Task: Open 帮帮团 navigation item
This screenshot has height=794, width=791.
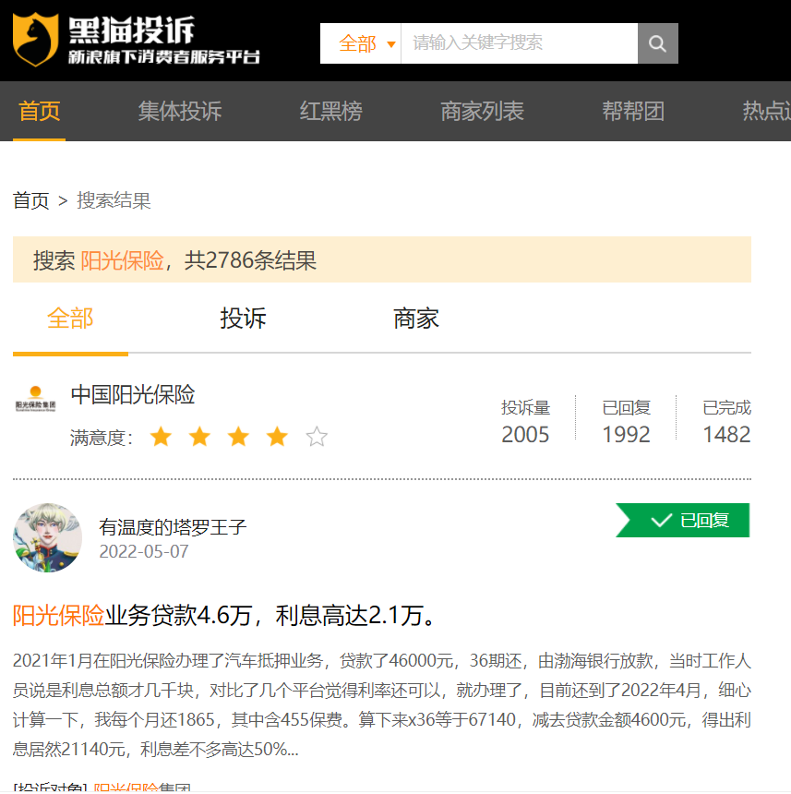Action: tap(633, 112)
